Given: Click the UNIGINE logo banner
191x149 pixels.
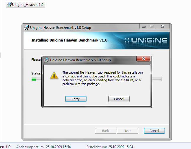Looking at the screenshot, I should pos(146,40).
